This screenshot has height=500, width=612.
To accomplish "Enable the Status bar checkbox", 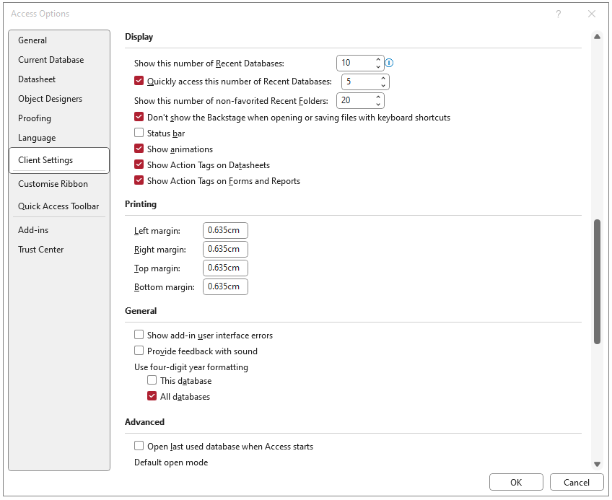I will point(139,133).
